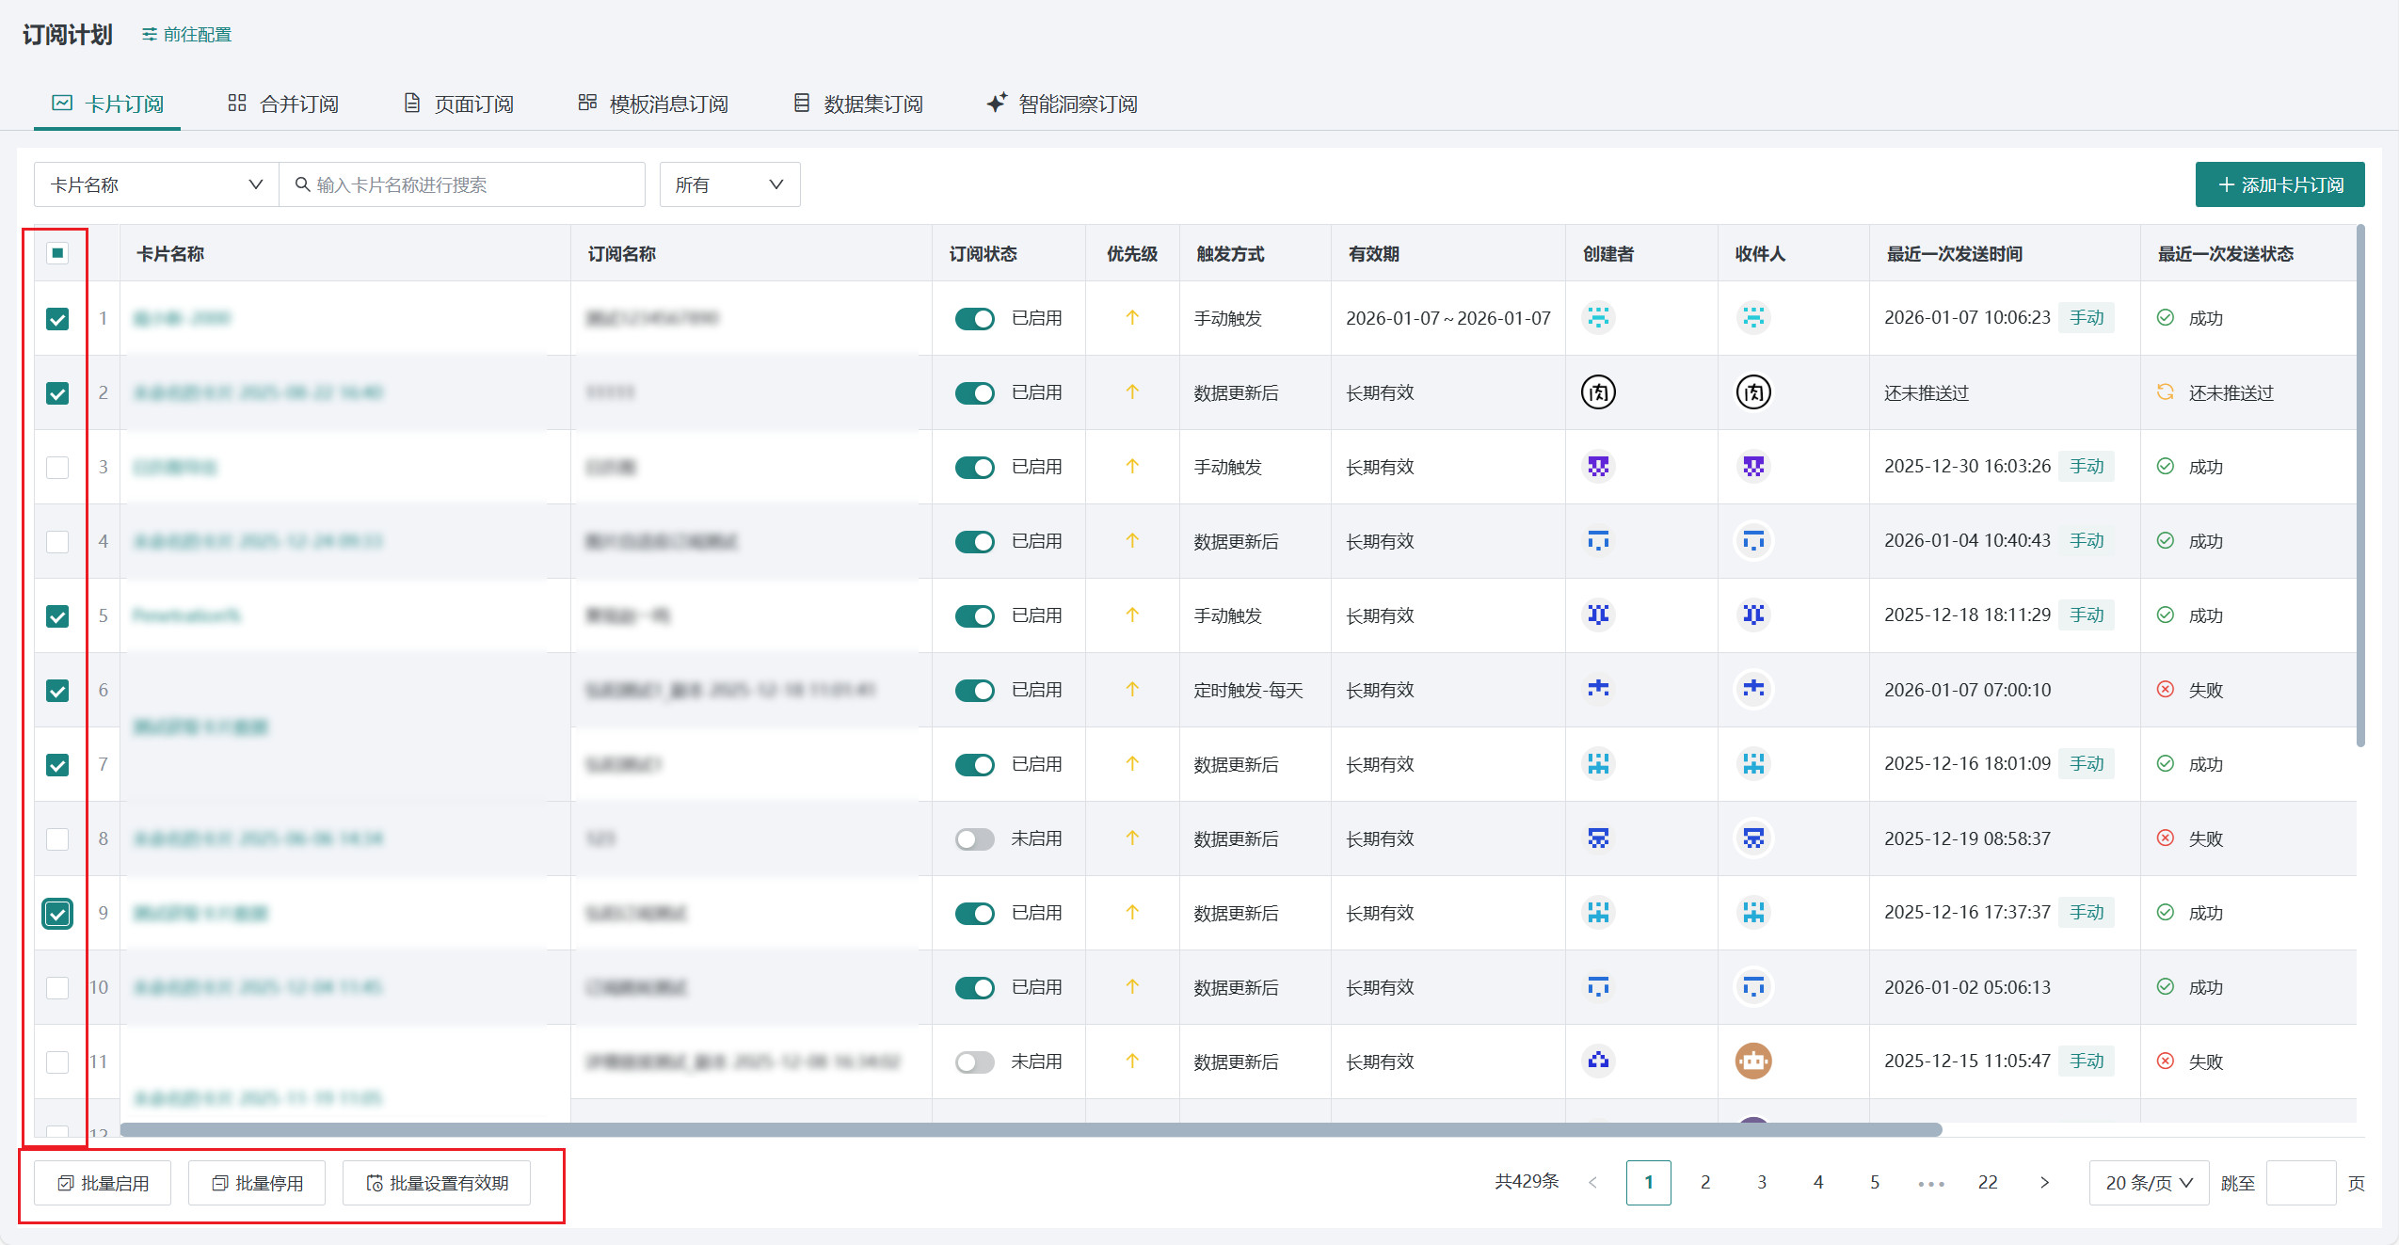The width and height of the screenshot is (2399, 1245).
Task: Open the 20 条/页 page size dropdown
Action: (2148, 1183)
